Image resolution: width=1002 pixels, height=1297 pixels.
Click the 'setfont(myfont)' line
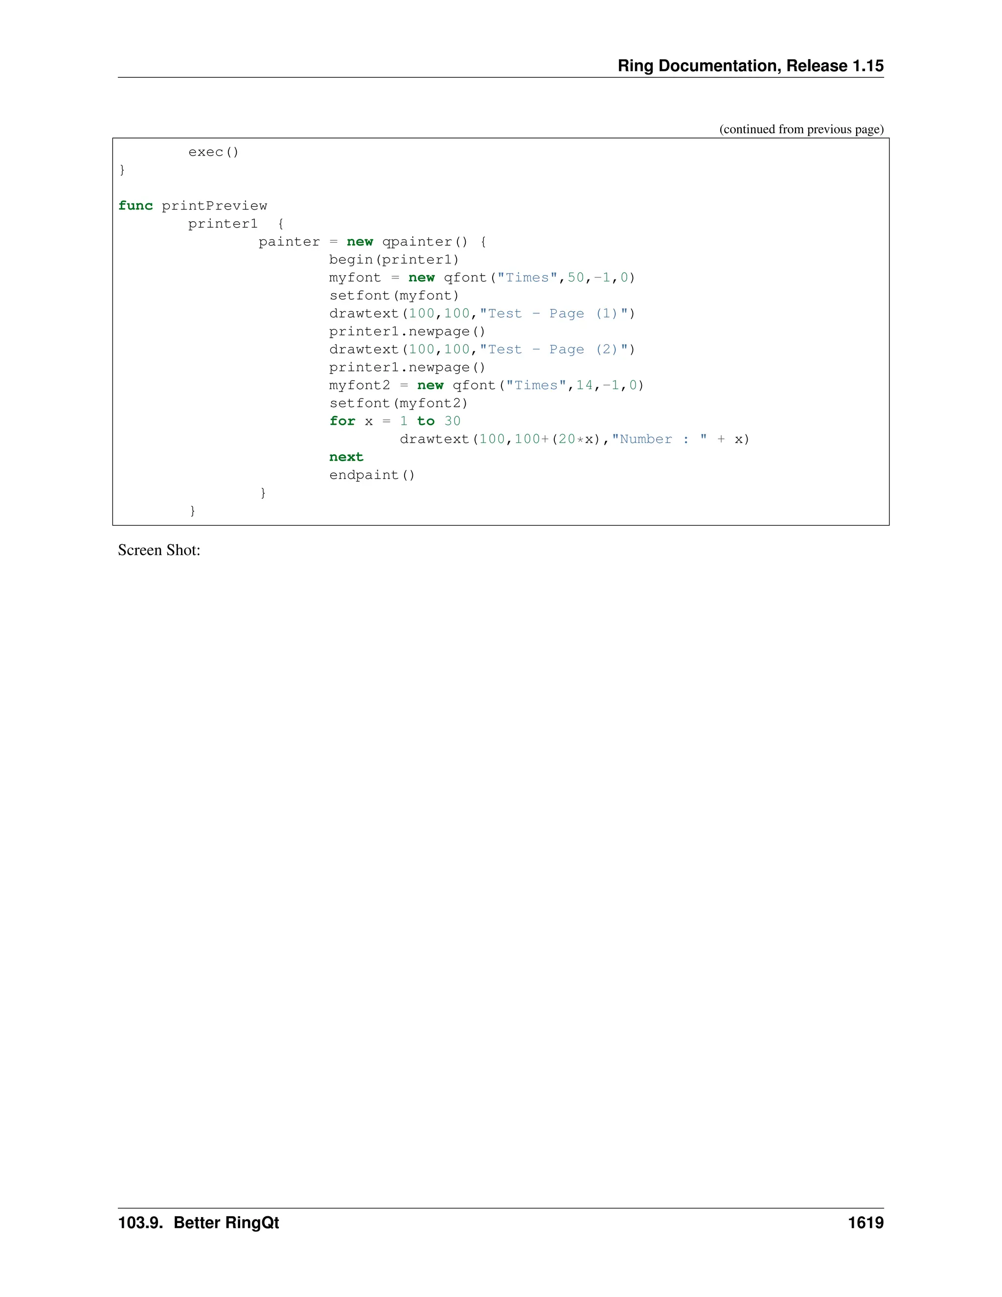point(394,295)
